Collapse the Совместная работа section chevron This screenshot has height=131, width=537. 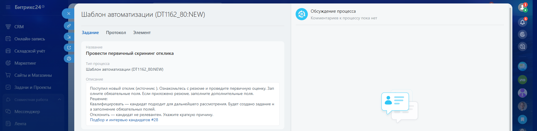59,100
